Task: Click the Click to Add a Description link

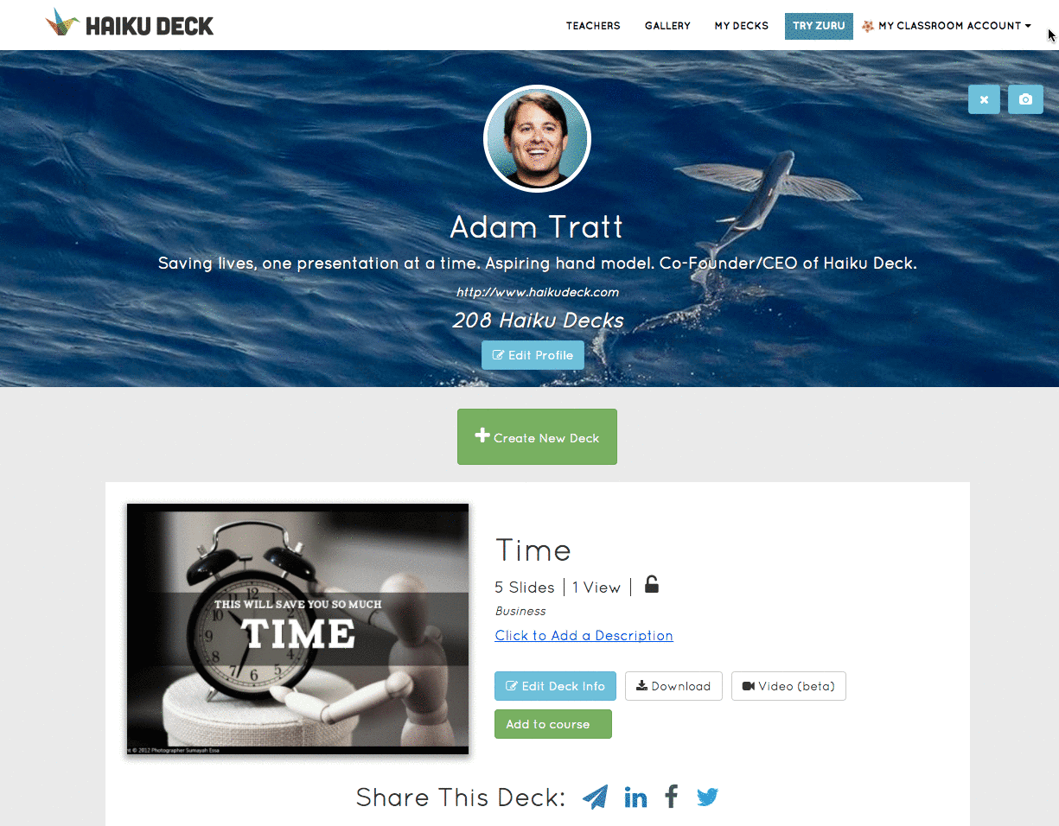Action: pyautogui.click(x=584, y=636)
